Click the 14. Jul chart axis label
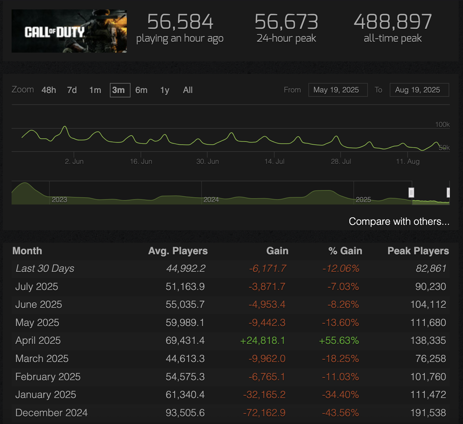 [x=275, y=161]
